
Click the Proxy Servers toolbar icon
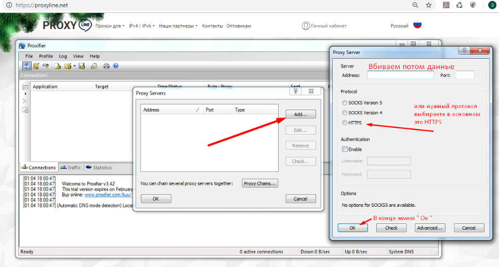[x=27, y=66]
